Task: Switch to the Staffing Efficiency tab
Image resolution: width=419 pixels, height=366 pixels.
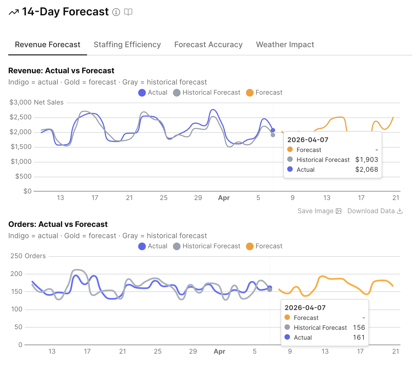Action: tap(127, 45)
